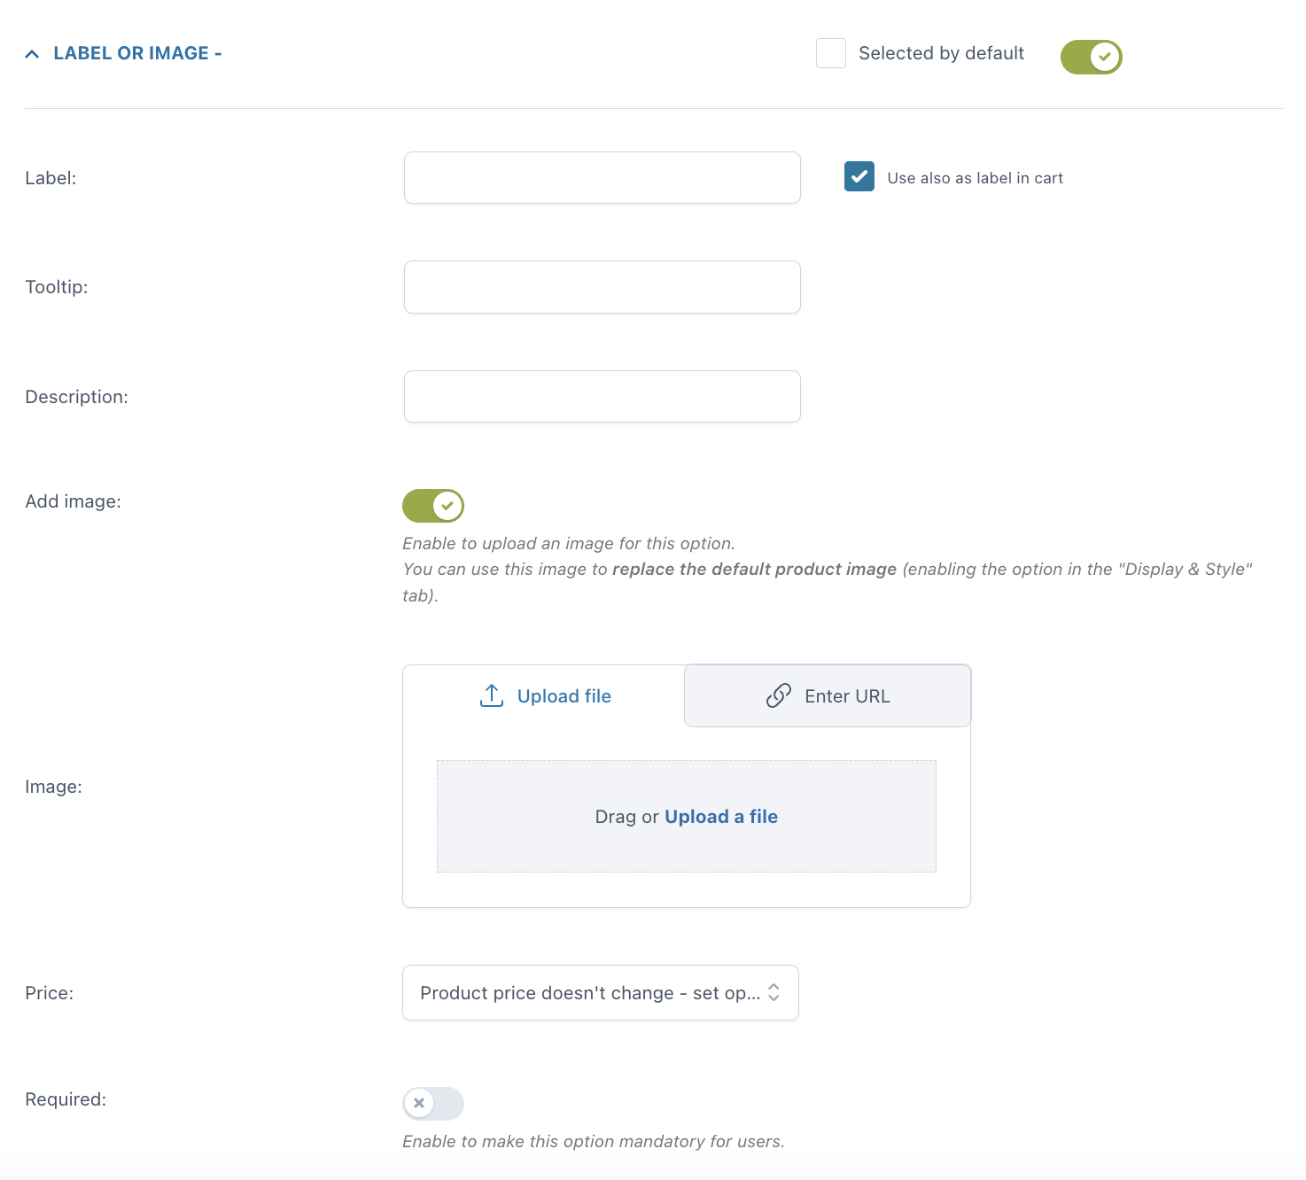Check the Selected by default checkbox

click(830, 53)
